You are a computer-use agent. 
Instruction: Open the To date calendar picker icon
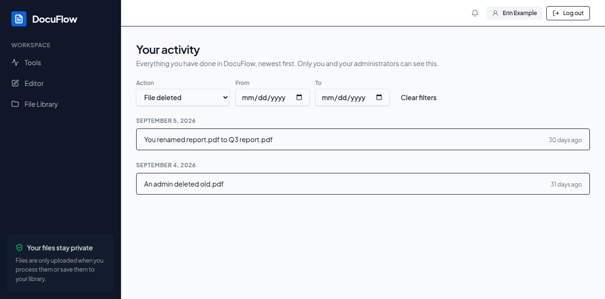tap(379, 97)
